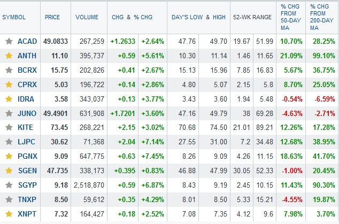
Task: Select IDRA 50-day MA value -0.54%
Action: click(292, 99)
